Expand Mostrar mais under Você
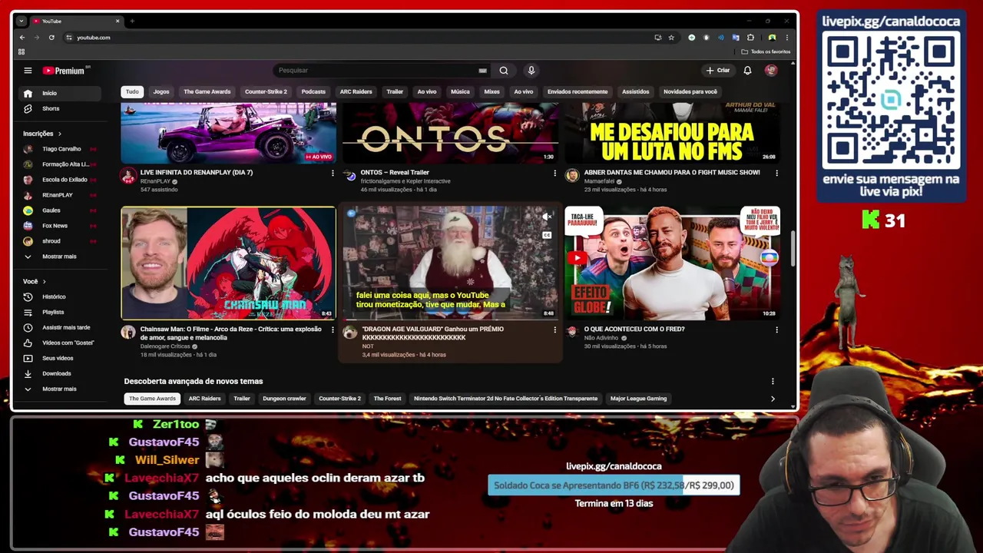The height and width of the screenshot is (553, 983). pyautogui.click(x=60, y=389)
